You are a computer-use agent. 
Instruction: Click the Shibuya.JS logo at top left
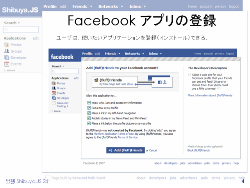[x=20, y=9]
